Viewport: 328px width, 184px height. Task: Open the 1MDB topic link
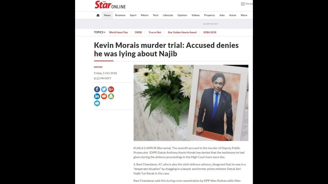point(138,32)
